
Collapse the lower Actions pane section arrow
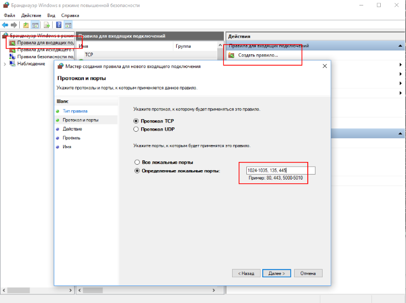click(x=400, y=133)
